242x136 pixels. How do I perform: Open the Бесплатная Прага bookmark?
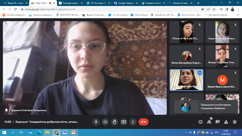click(x=216, y=15)
